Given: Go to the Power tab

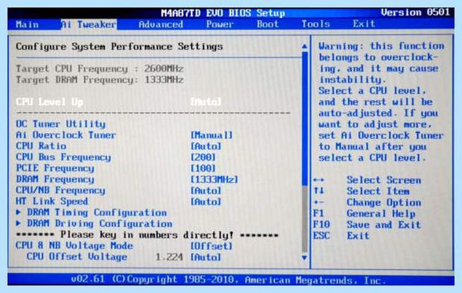Looking at the screenshot, I should [219, 25].
